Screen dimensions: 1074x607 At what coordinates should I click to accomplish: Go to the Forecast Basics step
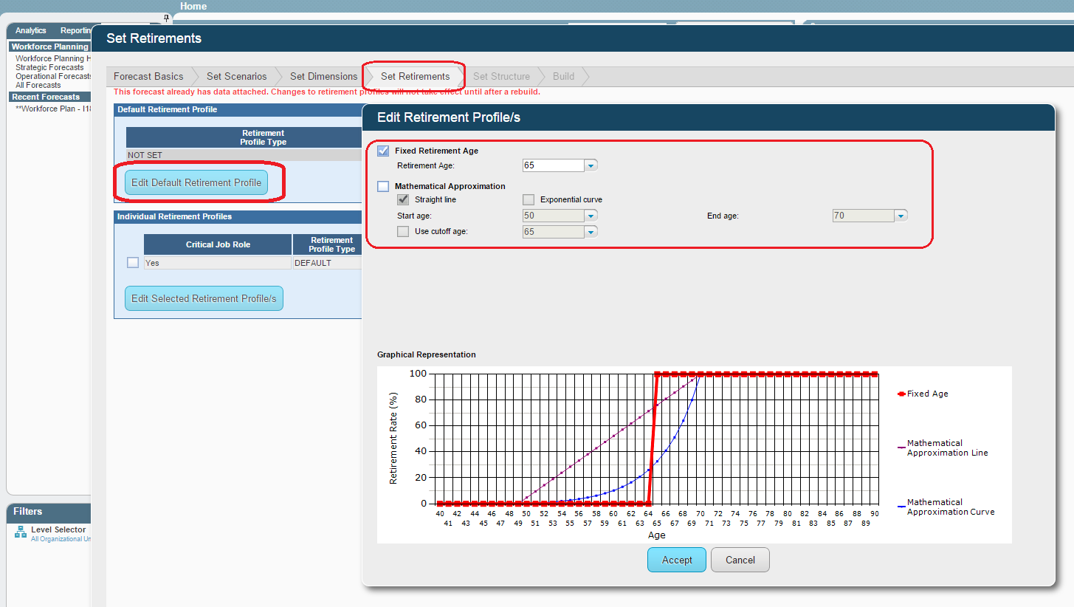pos(148,76)
